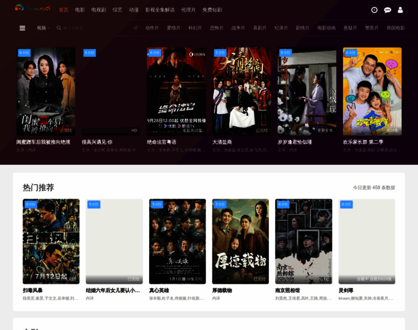Open the 大清盐商 poster thumbnail

(x=241, y=91)
